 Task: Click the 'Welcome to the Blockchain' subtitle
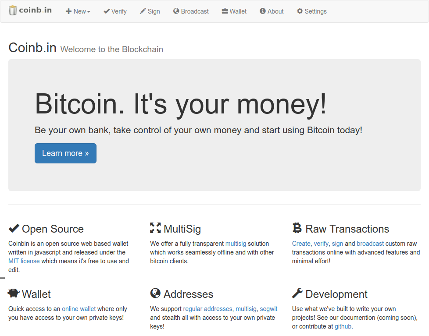(x=111, y=50)
